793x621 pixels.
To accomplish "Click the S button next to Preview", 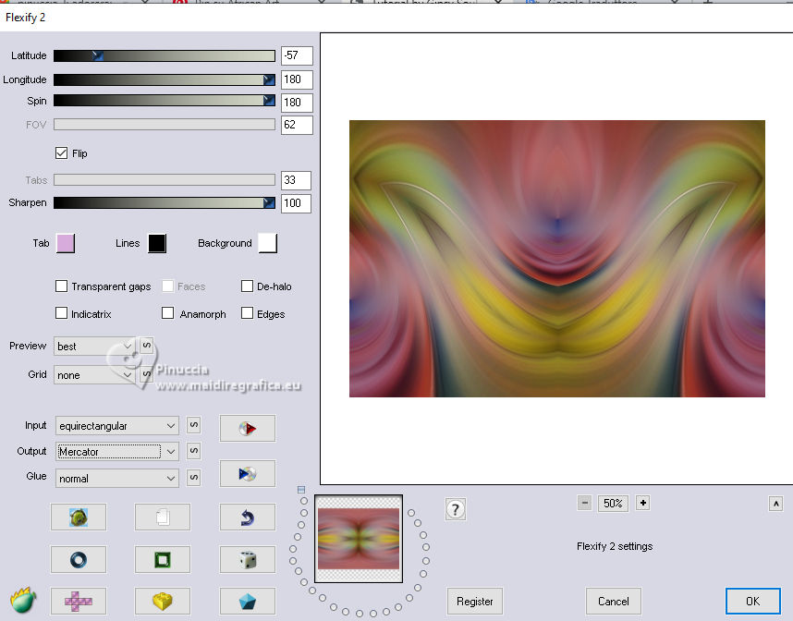I will click(x=147, y=346).
